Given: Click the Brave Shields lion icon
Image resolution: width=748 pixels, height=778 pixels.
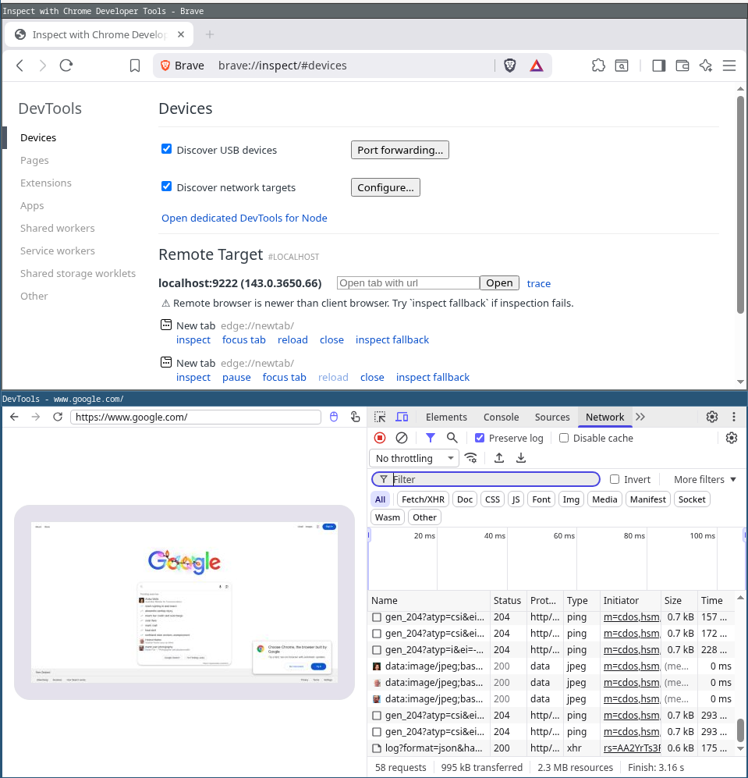Looking at the screenshot, I should pyautogui.click(x=509, y=66).
